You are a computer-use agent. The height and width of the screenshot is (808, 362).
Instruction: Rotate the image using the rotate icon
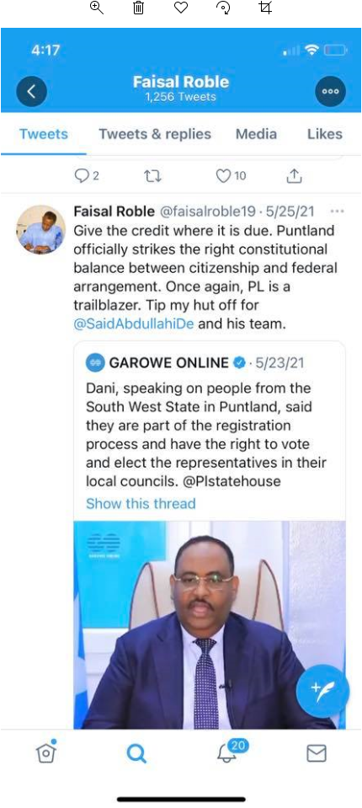click(x=223, y=8)
